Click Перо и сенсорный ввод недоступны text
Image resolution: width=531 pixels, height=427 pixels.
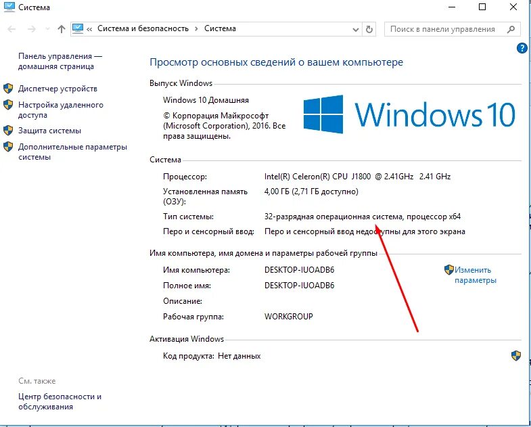coord(365,232)
